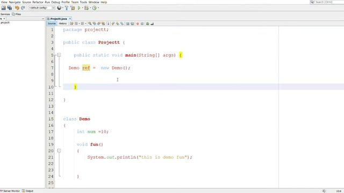Screen dimensions: 344x193
Task: Click the Find Selection magnifier icon
Action: click(90, 24)
